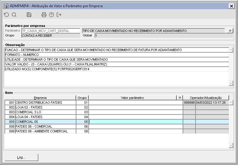Open help via question mark icon

(x=51, y=15)
